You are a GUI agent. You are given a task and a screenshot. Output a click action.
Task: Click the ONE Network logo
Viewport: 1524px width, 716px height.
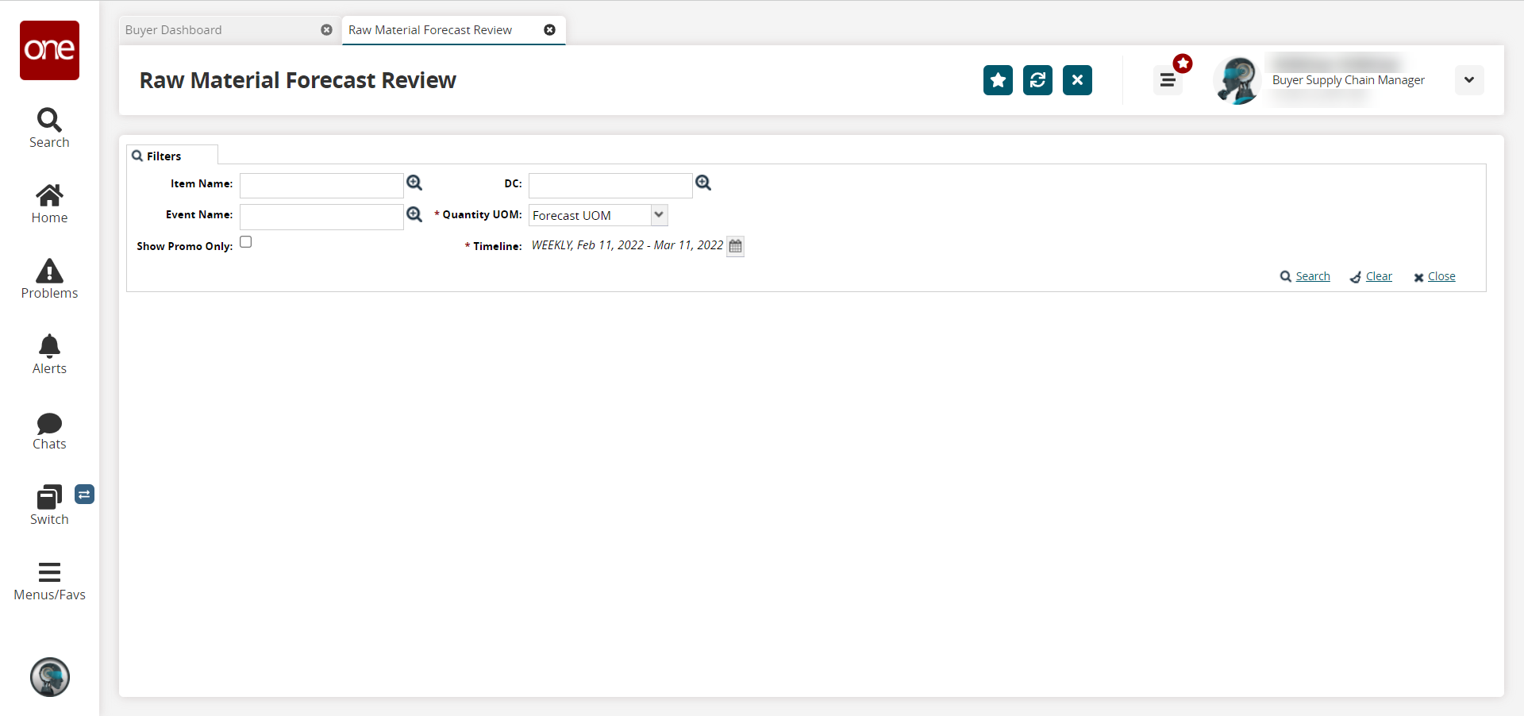coord(49,50)
